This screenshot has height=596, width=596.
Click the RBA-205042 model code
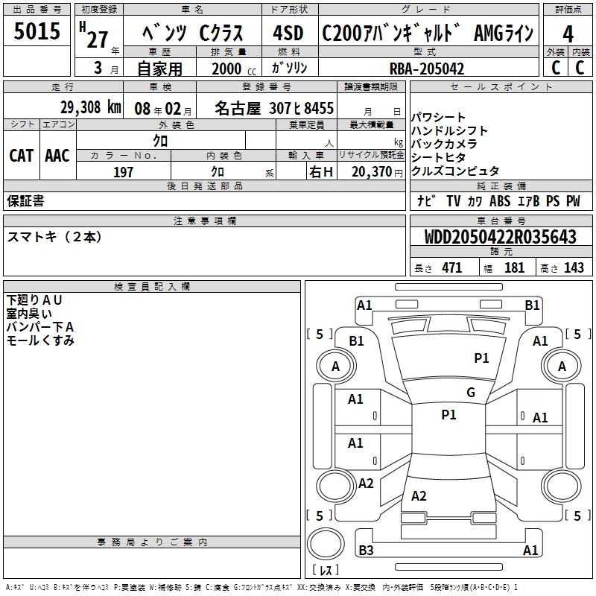pyautogui.click(x=427, y=69)
